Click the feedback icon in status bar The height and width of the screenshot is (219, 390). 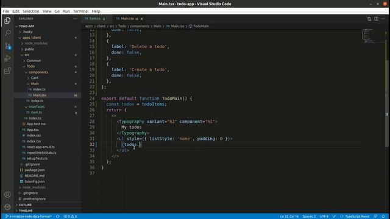coord(375,217)
